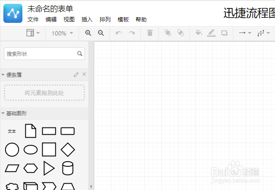Select the triangle shape
Screen dimensions: 275x190
point(49,168)
